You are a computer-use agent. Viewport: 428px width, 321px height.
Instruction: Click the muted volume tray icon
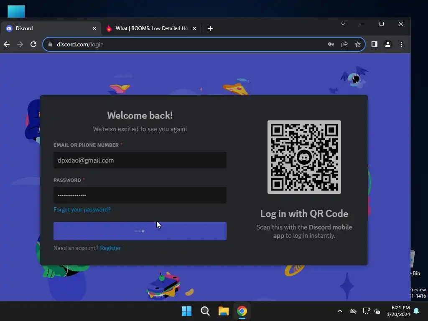pyautogui.click(x=377, y=311)
